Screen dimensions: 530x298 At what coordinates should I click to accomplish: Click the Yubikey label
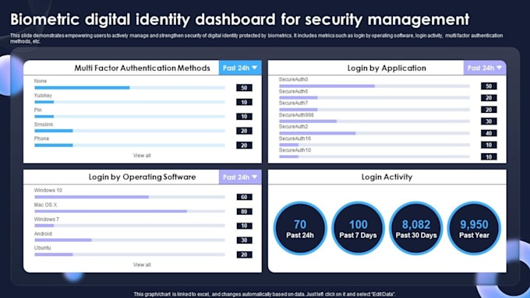click(43, 96)
